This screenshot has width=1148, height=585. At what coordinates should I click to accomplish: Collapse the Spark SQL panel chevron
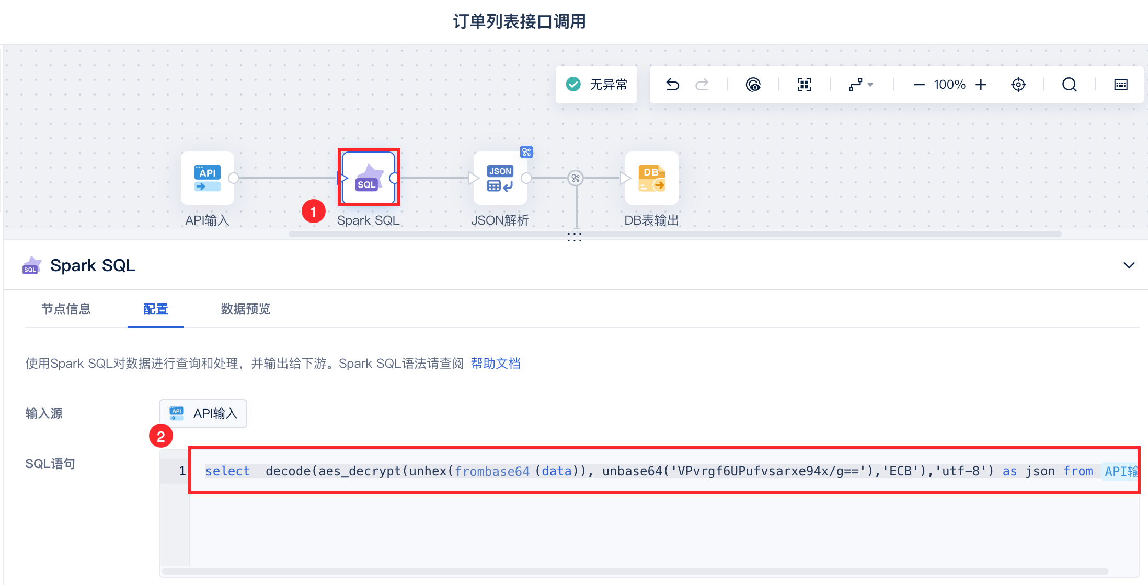[x=1129, y=265]
